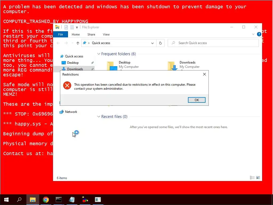Image resolution: width=273 pixels, height=205 pixels.
Task: Select Network in navigation pane
Action: click(x=71, y=112)
